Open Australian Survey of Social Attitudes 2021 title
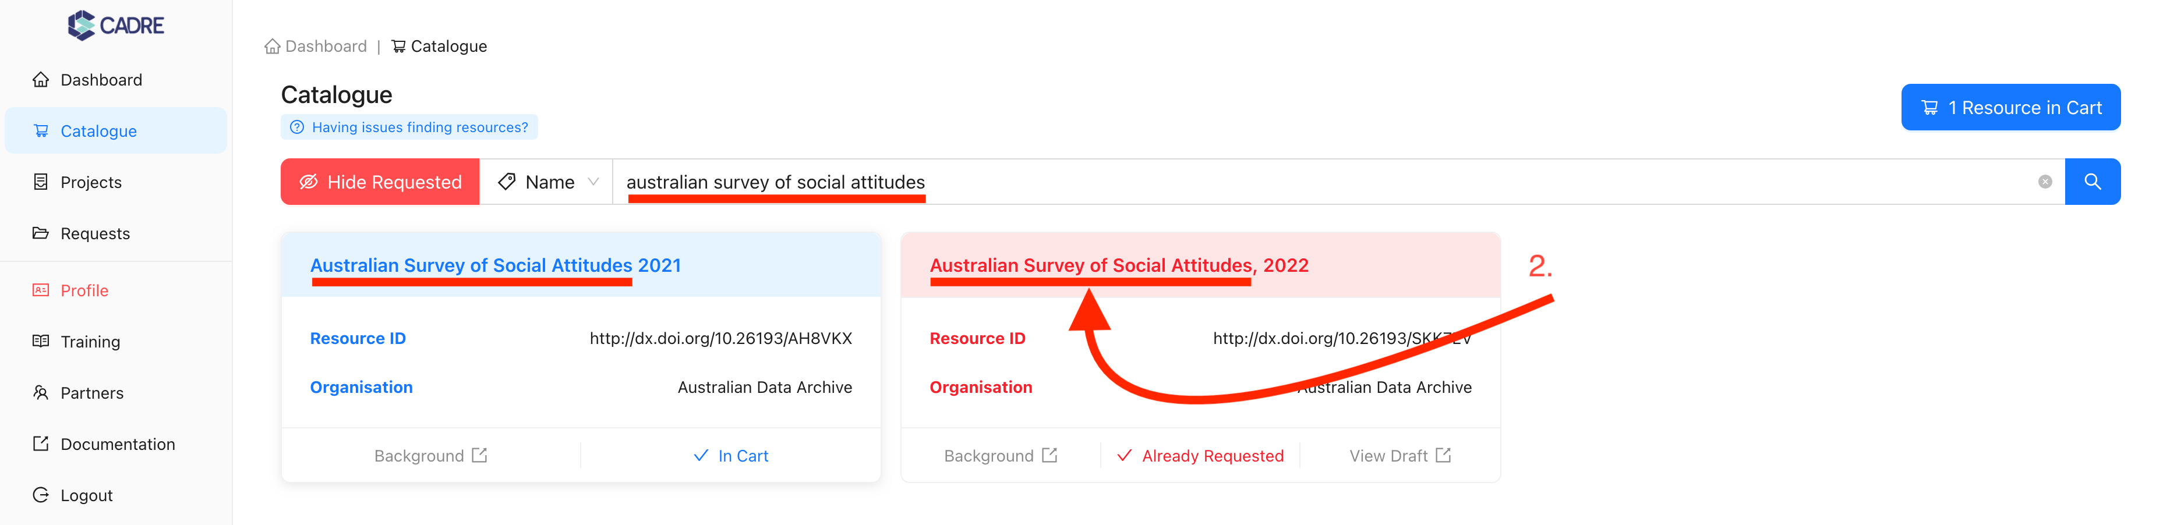Viewport: 2170px width, 525px height. 495,265
